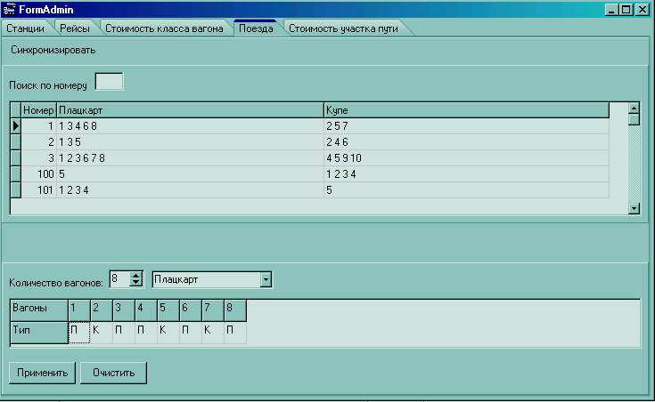Viewport: 655px width, 402px height.
Task: Click the Номер column header
Action: tap(39, 110)
